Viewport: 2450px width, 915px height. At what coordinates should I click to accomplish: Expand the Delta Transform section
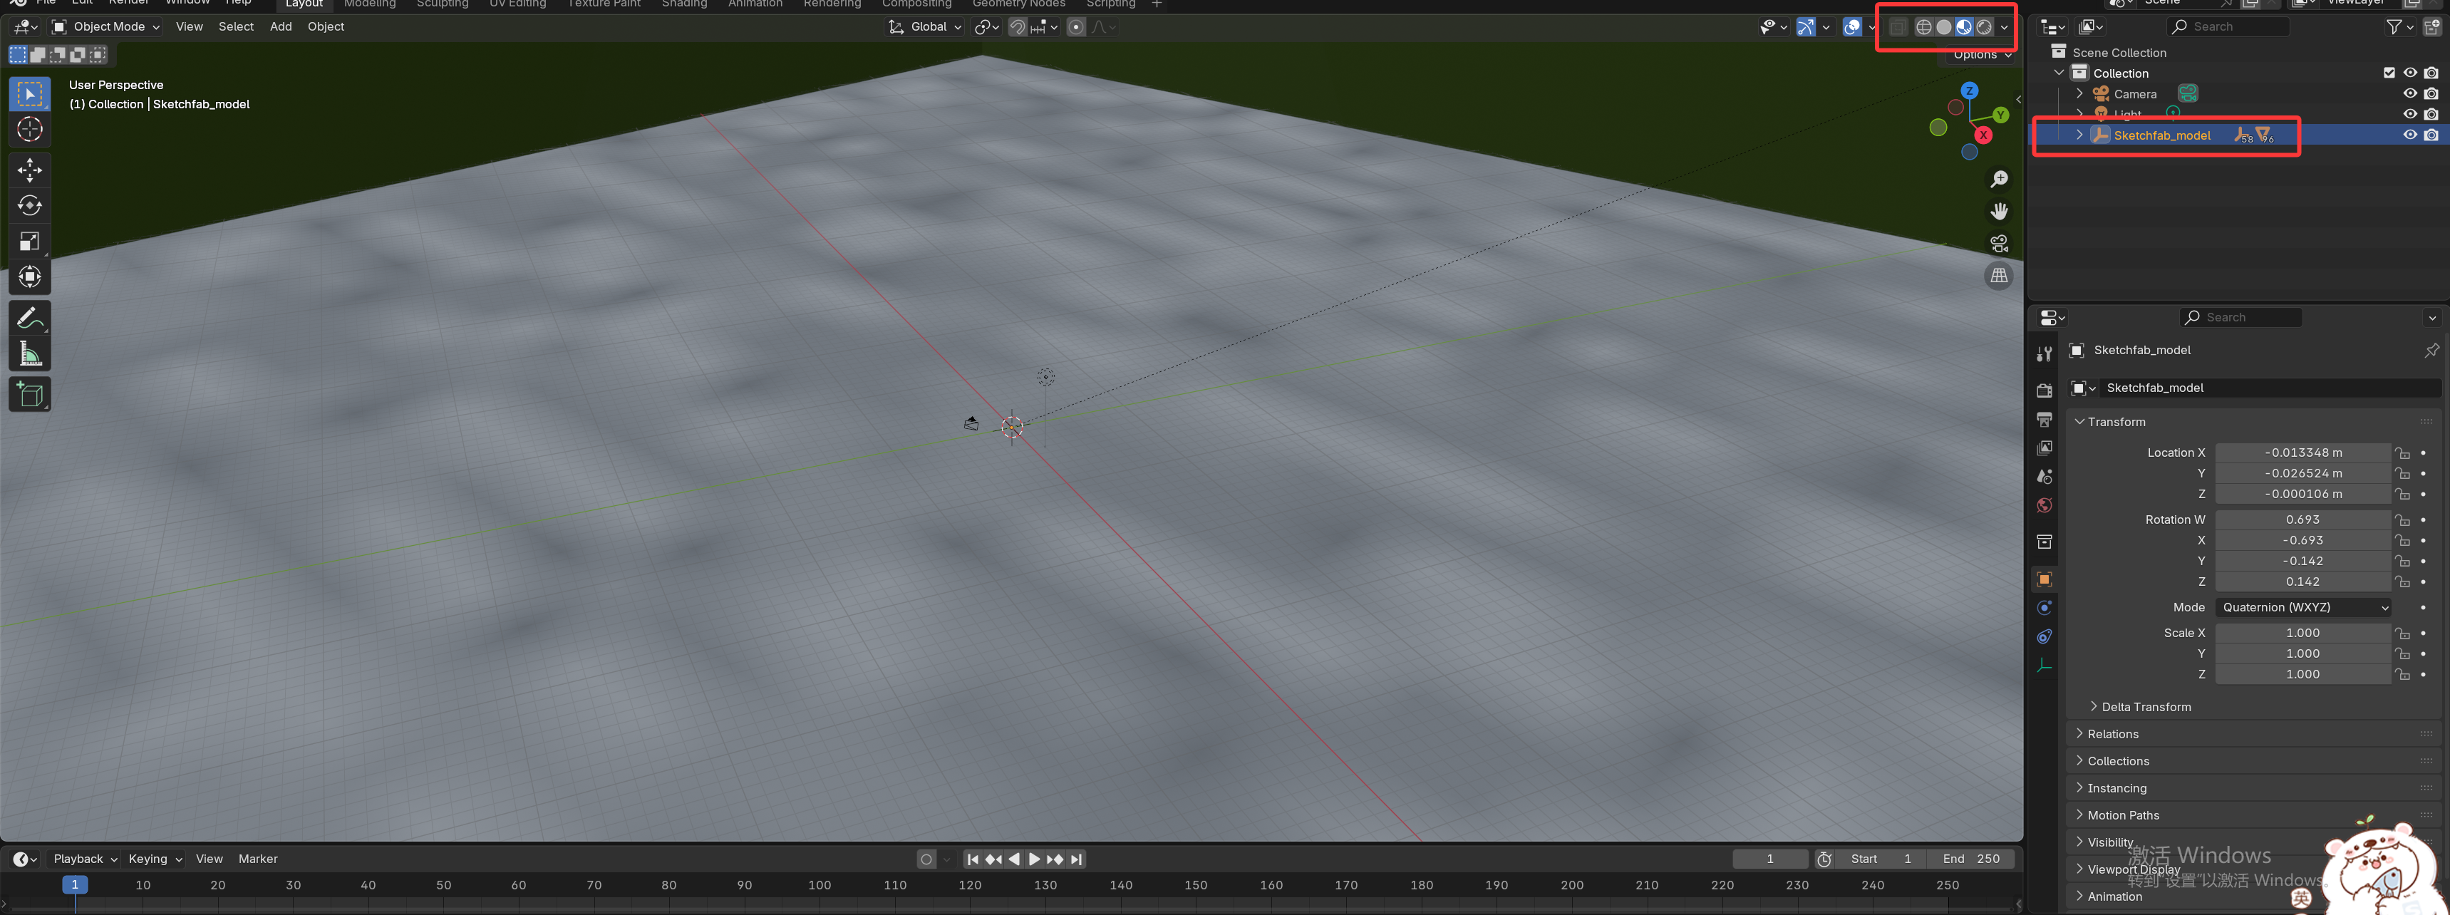click(2145, 707)
